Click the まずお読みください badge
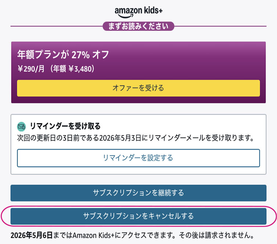The width and height of the screenshot is (277, 244). [x=138, y=26]
